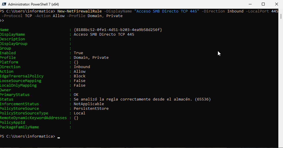This screenshot has width=283, height=148.
Task: Maximize the PowerShell 7 window
Action: click(x=263, y=4)
